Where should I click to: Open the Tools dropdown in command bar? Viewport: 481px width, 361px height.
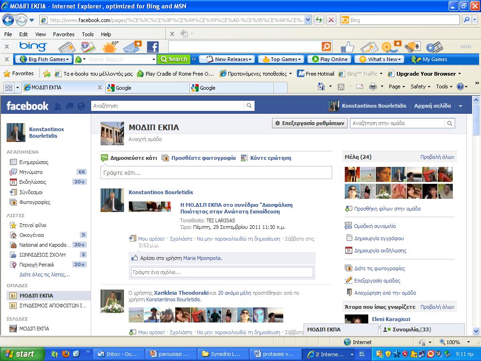pos(444,86)
